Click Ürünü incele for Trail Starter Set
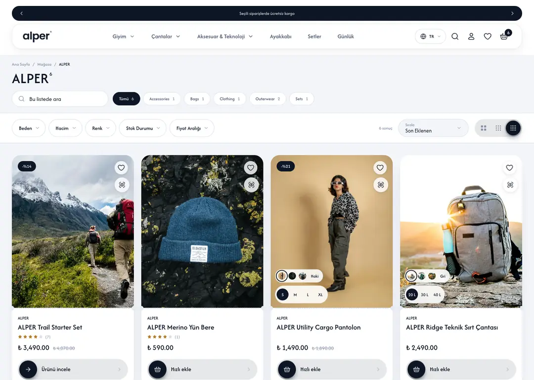 click(x=73, y=369)
